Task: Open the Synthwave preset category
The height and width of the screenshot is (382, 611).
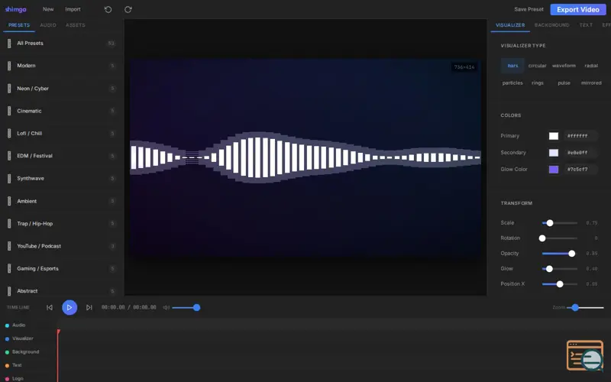Action: click(62, 179)
